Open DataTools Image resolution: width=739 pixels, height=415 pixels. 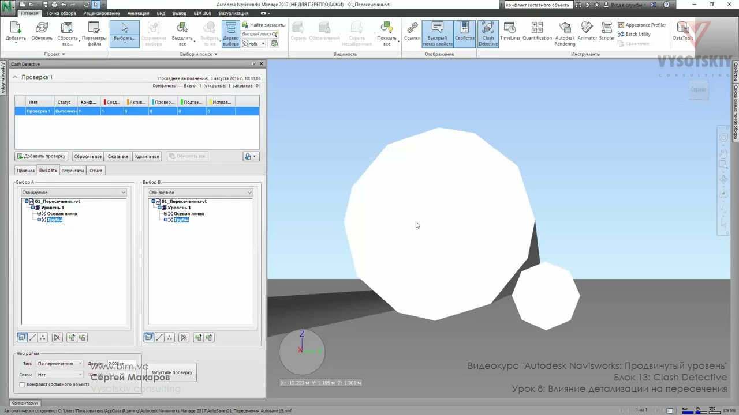tap(682, 32)
